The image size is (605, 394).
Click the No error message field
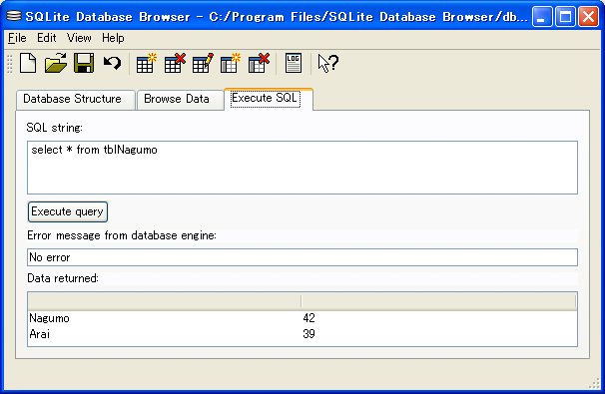[302, 257]
